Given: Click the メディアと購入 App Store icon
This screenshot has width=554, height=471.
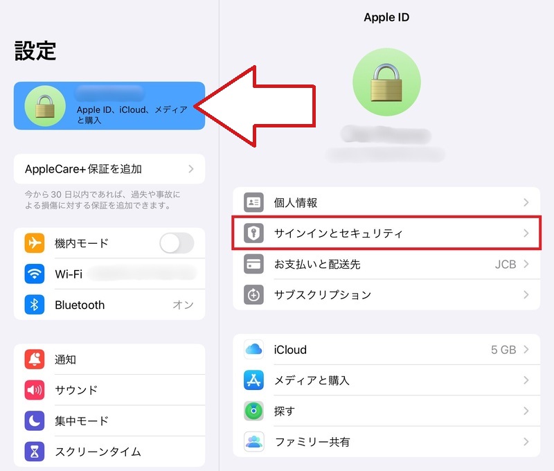Looking at the screenshot, I should click(x=253, y=380).
